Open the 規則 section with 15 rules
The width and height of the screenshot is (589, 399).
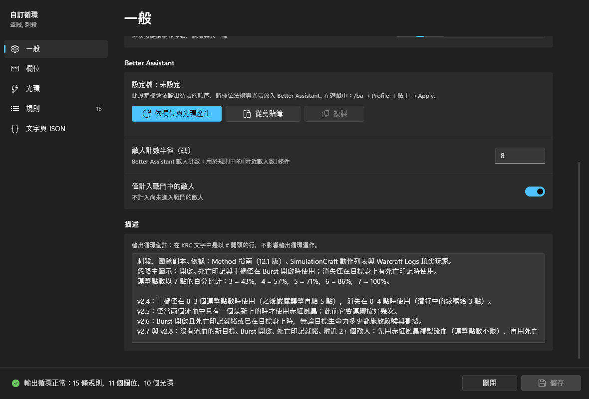(x=56, y=108)
